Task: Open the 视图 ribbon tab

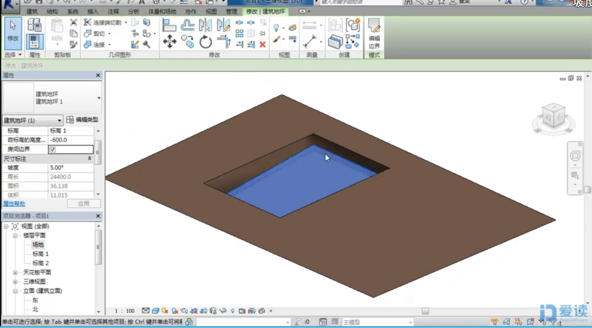Action: [211, 12]
